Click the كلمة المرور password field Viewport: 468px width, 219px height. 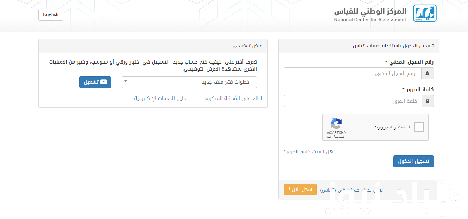coord(353,101)
